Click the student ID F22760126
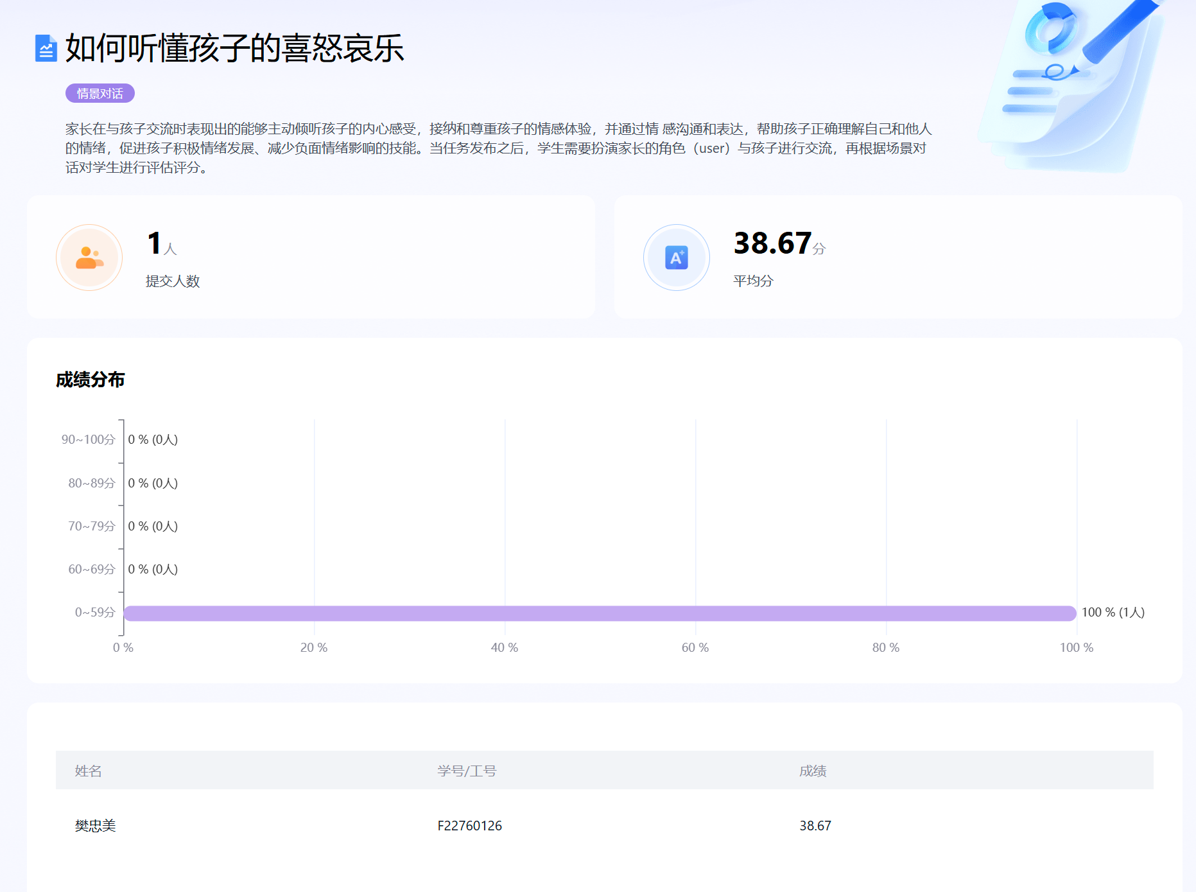The width and height of the screenshot is (1196, 892). (469, 826)
